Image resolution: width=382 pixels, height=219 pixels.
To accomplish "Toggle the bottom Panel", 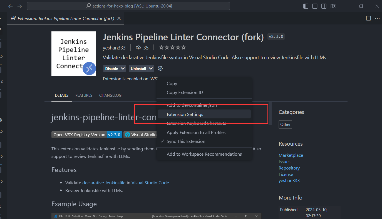I will pos(315,6).
